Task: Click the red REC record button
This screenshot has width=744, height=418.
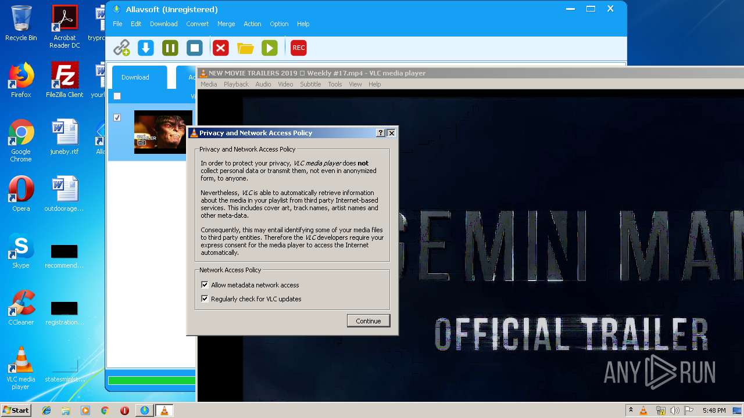Action: click(x=299, y=48)
